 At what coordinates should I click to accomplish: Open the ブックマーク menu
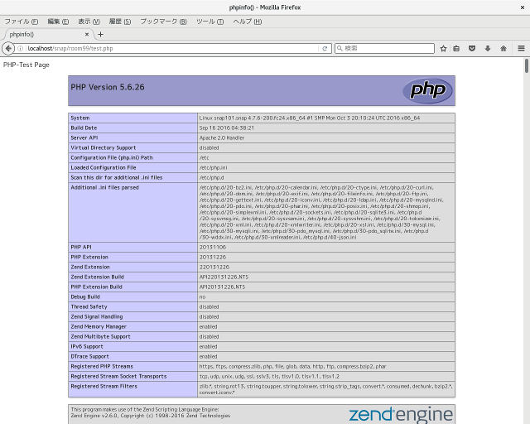click(x=164, y=22)
